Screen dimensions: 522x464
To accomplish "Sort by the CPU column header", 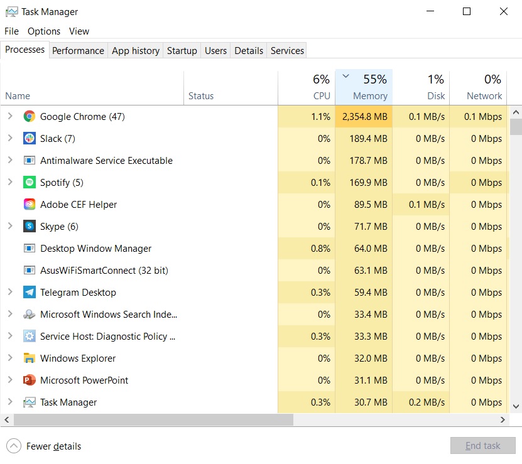I will pyautogui.click(x=307, y=88).
